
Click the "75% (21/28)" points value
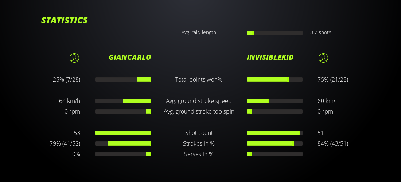click(x=333, y=79)
